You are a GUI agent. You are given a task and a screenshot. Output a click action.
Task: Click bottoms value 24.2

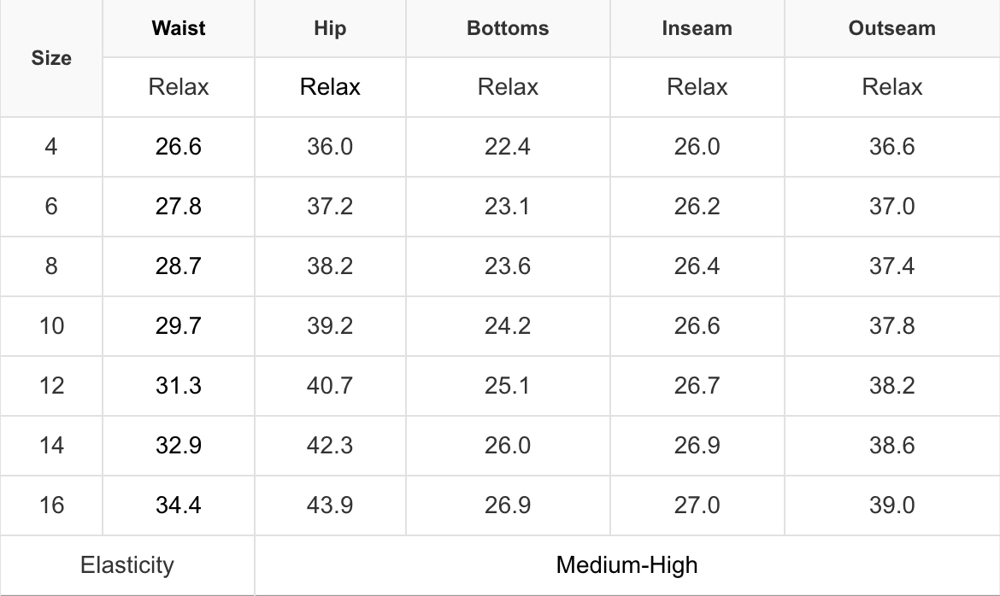coord(508,326)
